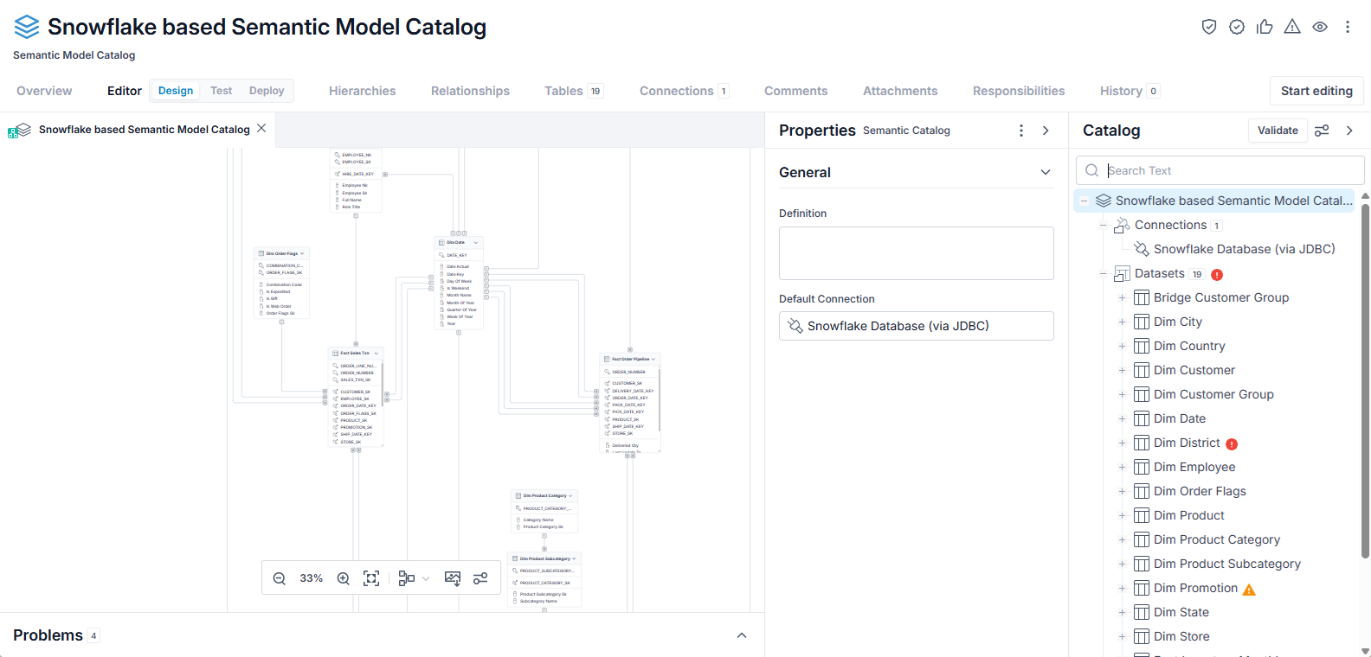The height and width of the screenshot is (657, 1371).
Task: Open the header three-dot more menu
Action: (x=1348, y=27)
